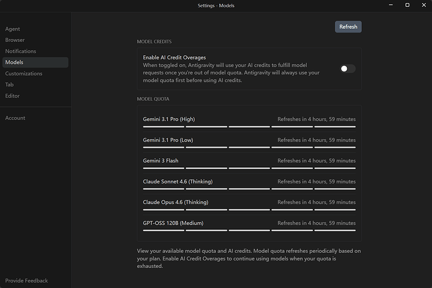Minimize the Settings window

[x=391, y=5]
